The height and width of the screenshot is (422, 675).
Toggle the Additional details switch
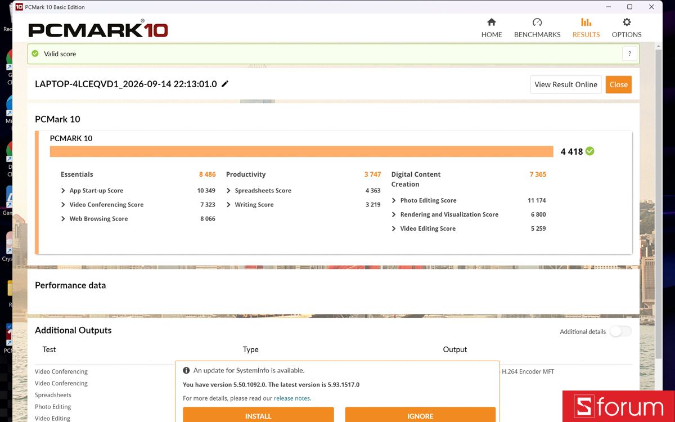pyautogui.click(x=620, y=331)
